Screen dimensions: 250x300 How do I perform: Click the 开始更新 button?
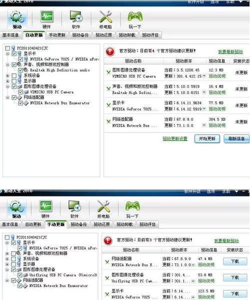[x=207, y=138]
